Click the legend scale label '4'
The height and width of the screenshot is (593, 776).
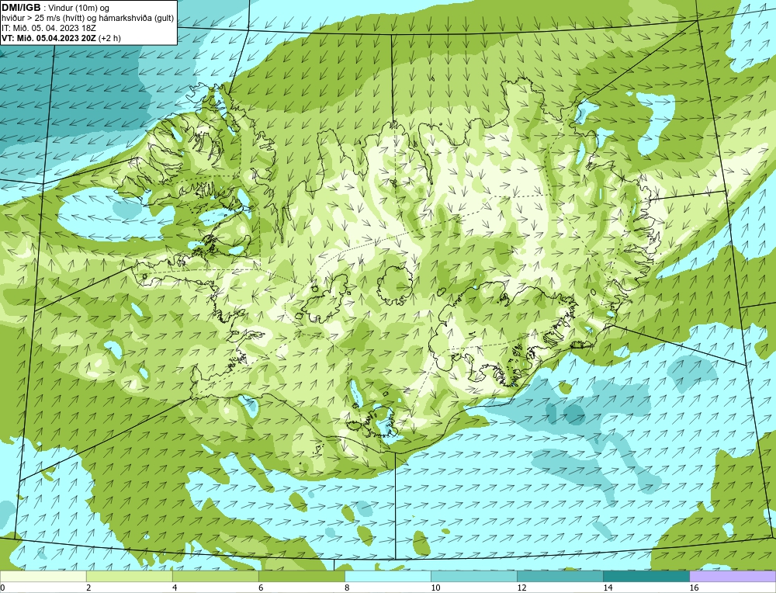[175, 588]
